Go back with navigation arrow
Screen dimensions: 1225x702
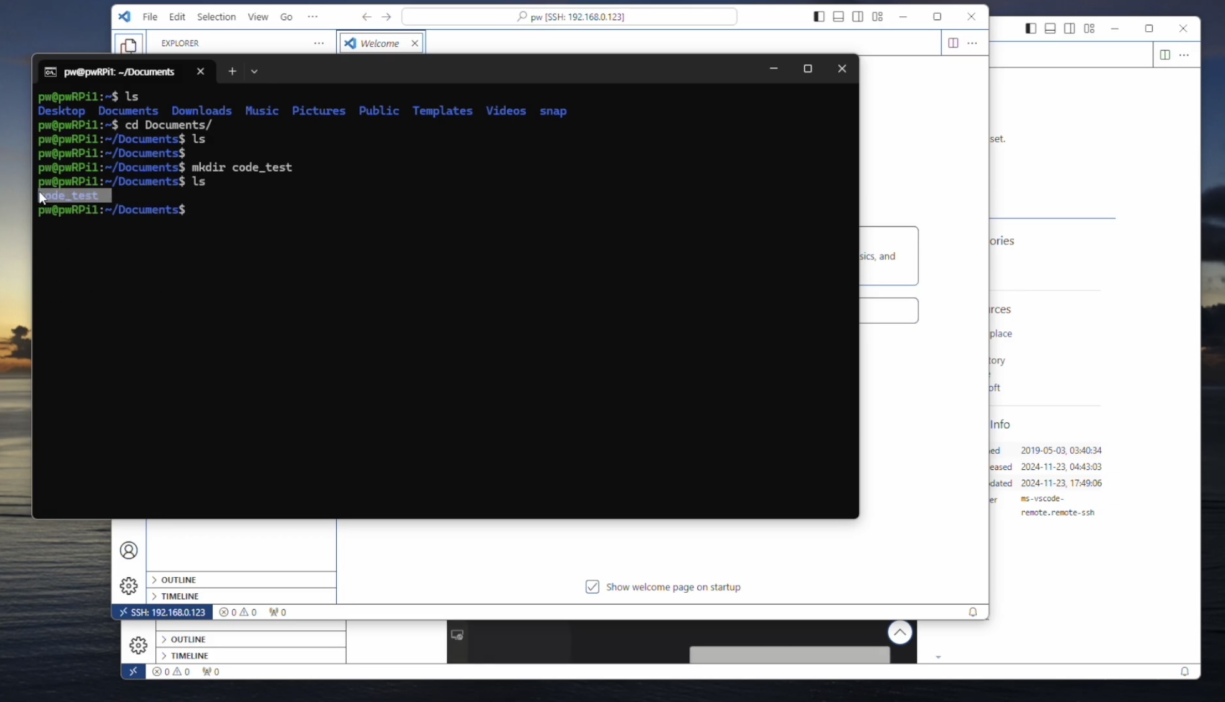(366, 17)
